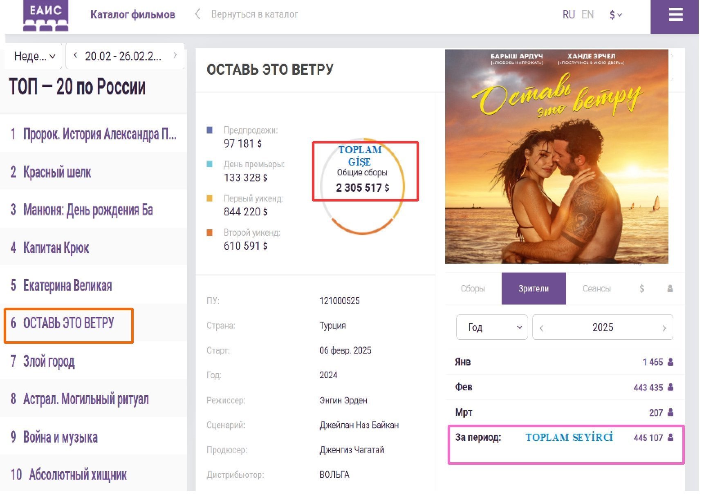Open Каталог фильмов link

(x=132, y=15)
